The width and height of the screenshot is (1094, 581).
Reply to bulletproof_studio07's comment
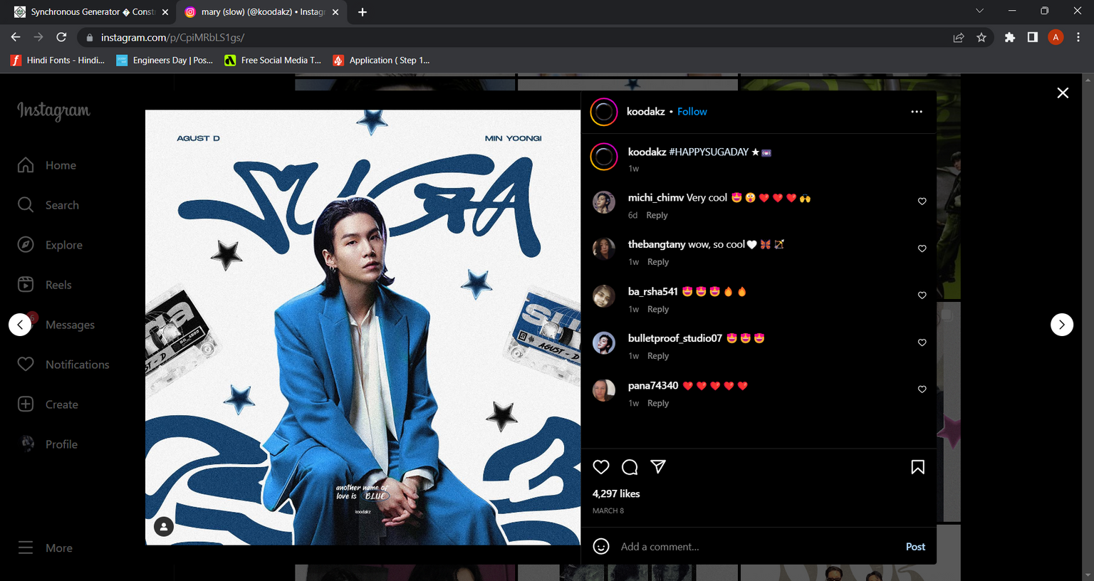point(658,356)
